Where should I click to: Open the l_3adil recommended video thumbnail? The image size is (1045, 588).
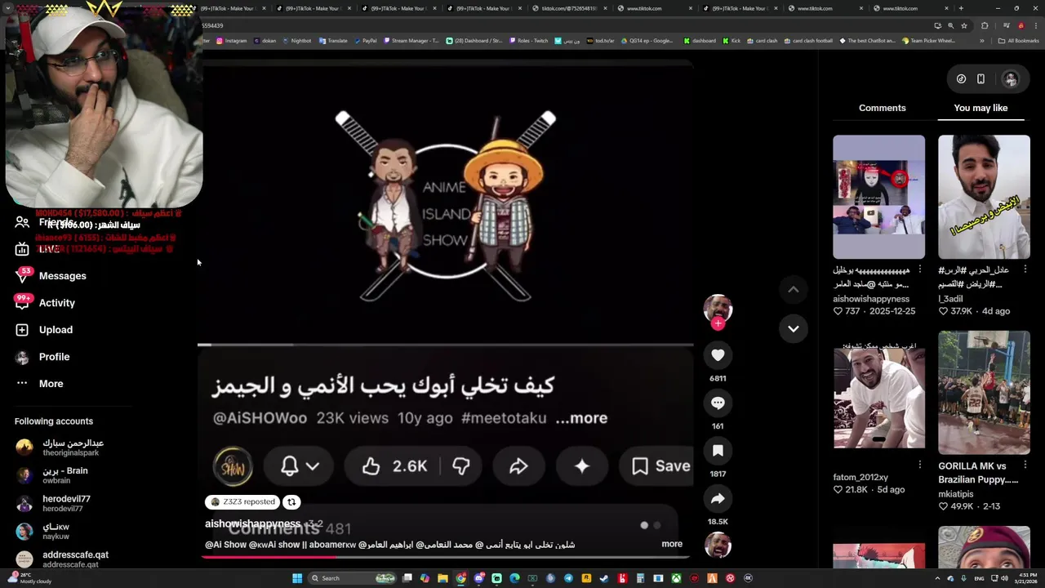click(x=984, y=197)
